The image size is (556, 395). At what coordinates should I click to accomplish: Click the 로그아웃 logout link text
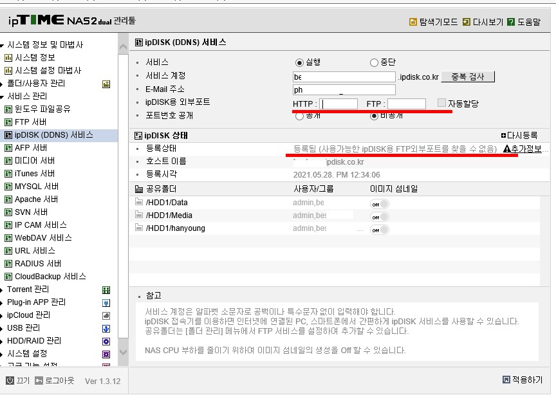tap(60, 380)
